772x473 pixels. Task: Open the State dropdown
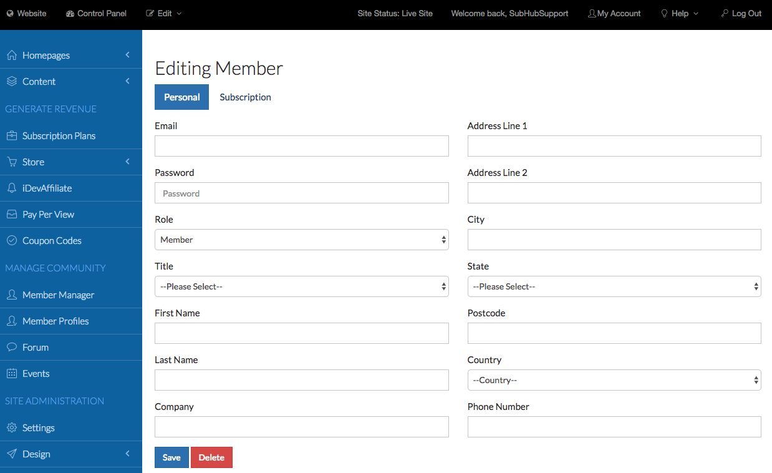[614, 286]
